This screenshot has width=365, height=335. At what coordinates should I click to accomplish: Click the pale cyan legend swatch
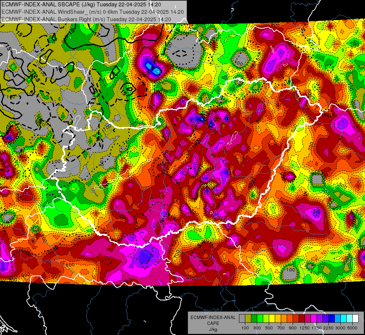click(x=350, y=318)
